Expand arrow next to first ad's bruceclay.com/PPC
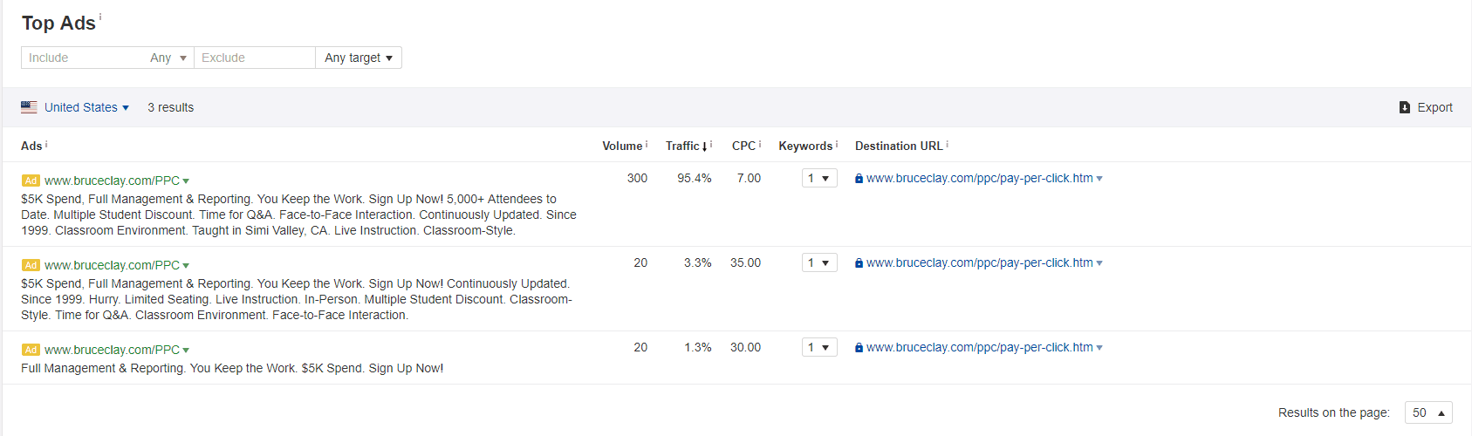This screenshot has width=1472, height=436. tap(186, 181)
